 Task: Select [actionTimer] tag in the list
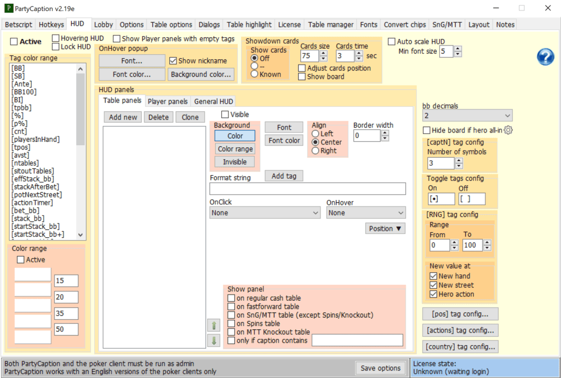coord(32,202)
